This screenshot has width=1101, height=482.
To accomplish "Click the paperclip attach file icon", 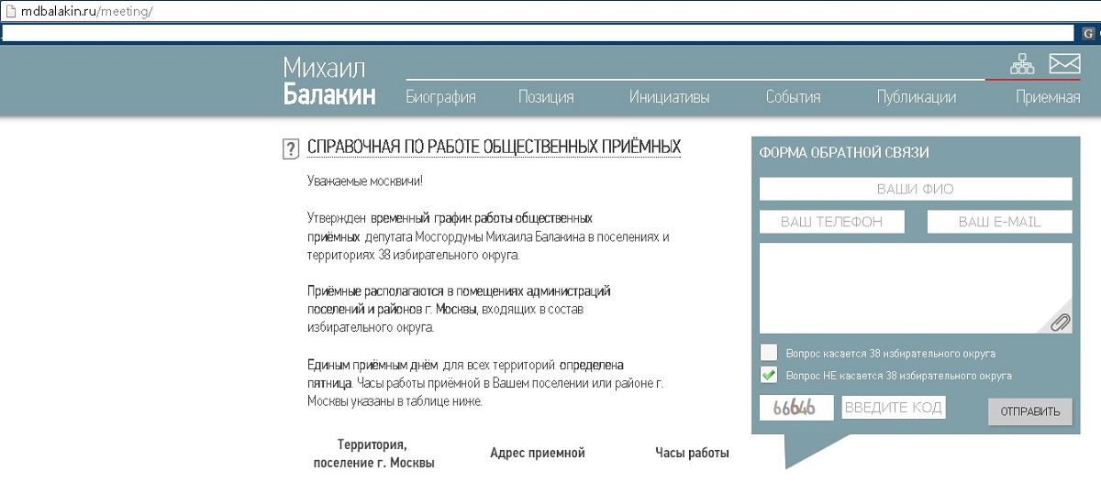I will (1060, 322).
